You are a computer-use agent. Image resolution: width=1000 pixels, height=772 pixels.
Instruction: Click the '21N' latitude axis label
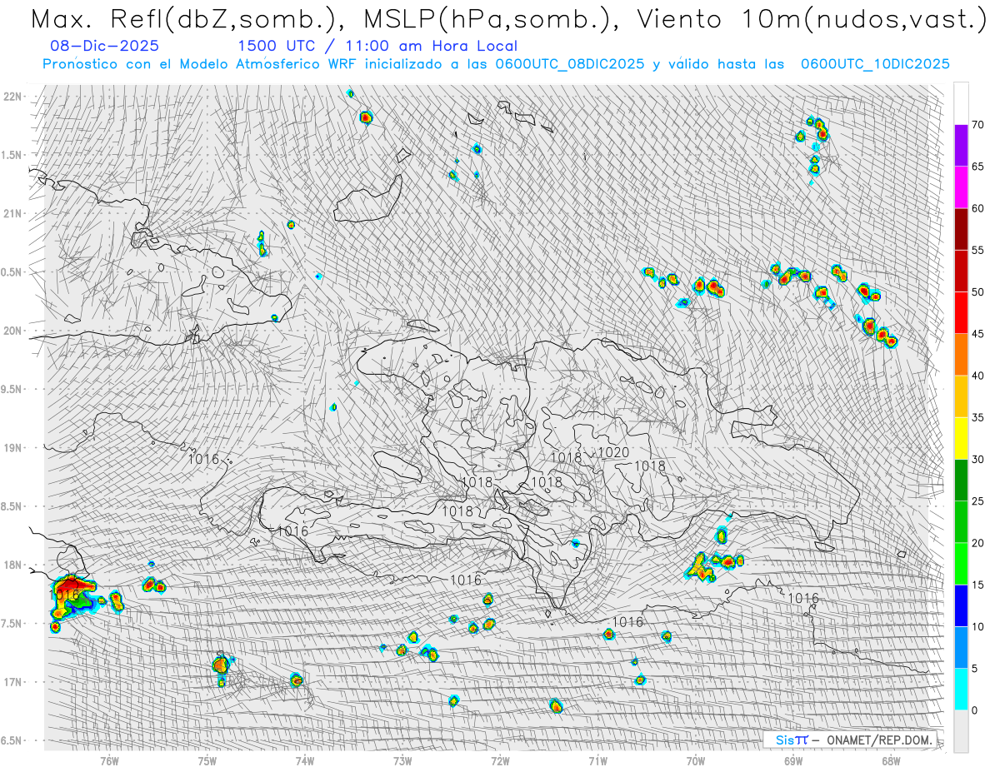click(12, 214)
